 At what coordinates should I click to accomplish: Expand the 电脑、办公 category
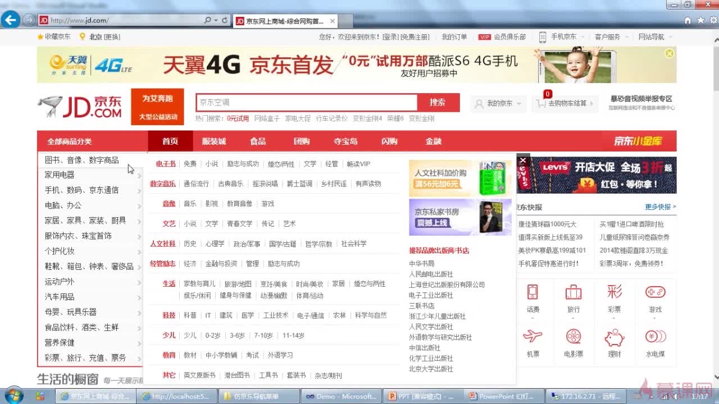90,205
